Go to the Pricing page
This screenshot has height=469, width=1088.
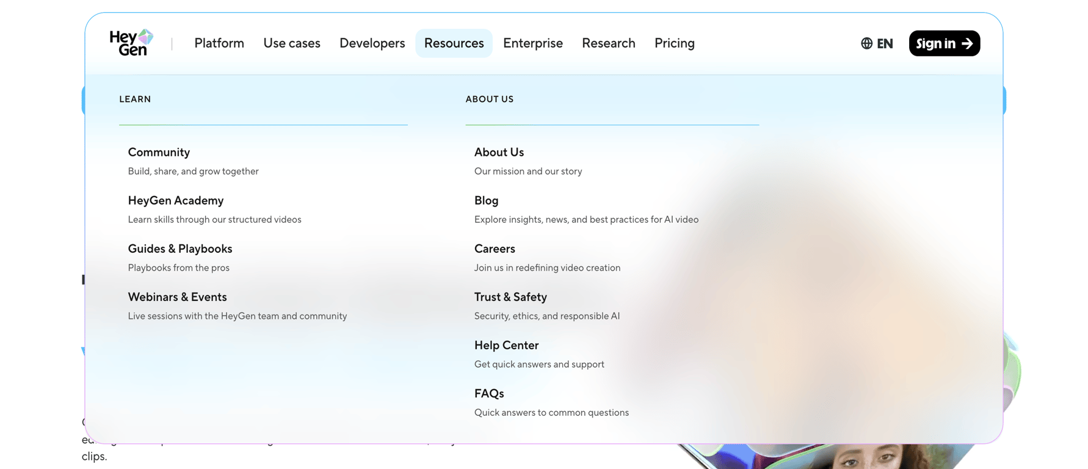point(675,43)
